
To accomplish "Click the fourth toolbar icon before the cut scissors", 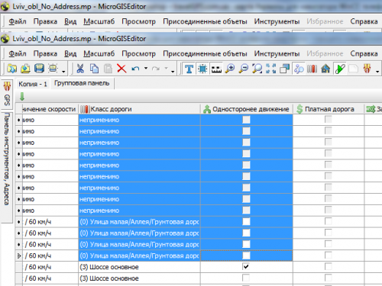I will (53, 69).
